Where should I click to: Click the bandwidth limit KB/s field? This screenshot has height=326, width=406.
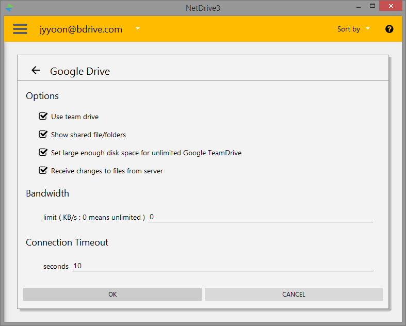point(260,217)
